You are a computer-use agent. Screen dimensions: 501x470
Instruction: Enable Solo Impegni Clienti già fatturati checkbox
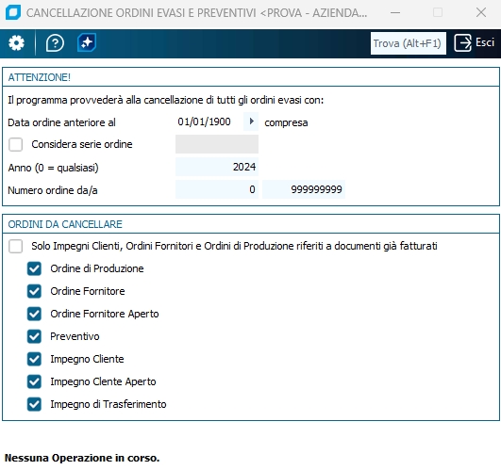tap(16, 246)
